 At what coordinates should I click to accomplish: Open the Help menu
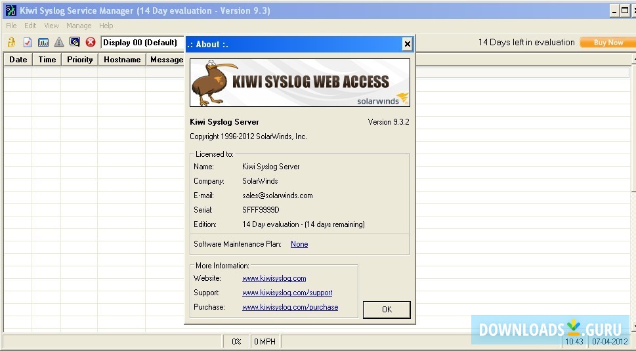(106, 26)
